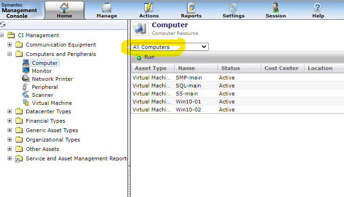
Task: Click the refresh icon above the tree
Action: 2,24
